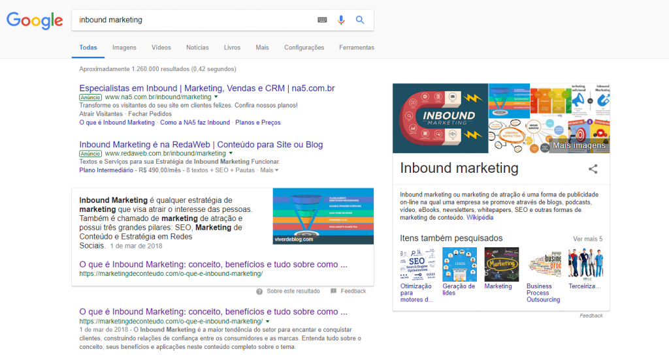Select Otimização para motores related item
This screenshot has width=669, height=358.
pos(417,275)
